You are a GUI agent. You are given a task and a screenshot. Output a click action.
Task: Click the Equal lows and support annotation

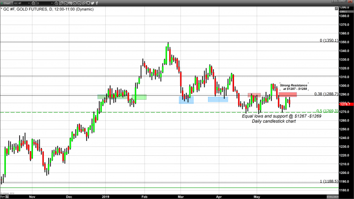[282, 116]
